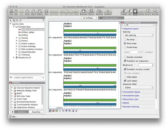Select the Fixed wrap radio button
The image size is (168, 130).
coord(125,47)
